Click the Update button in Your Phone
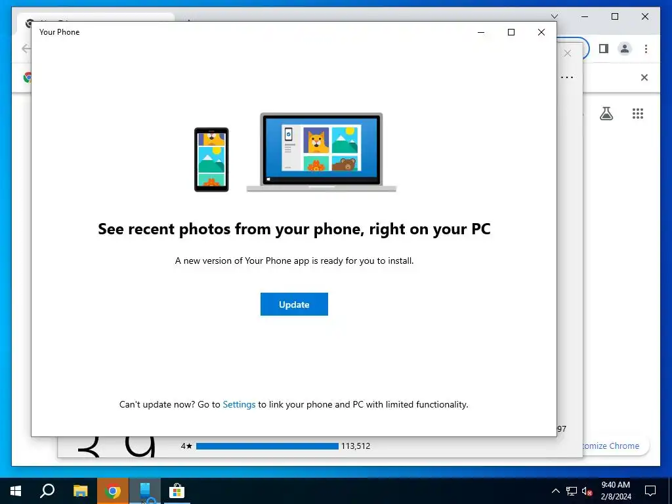 (x=294, y=304)
